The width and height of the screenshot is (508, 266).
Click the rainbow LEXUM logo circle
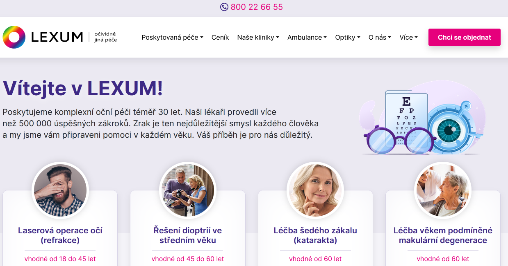pos(14,37)
